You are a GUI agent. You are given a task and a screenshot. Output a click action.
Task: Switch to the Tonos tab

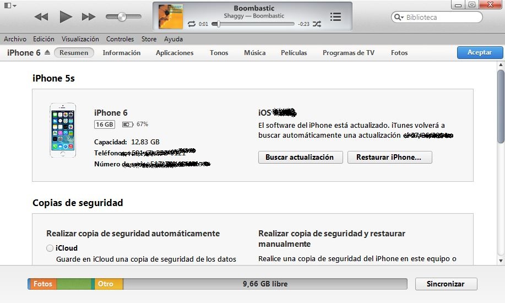(x=219, y=52)
